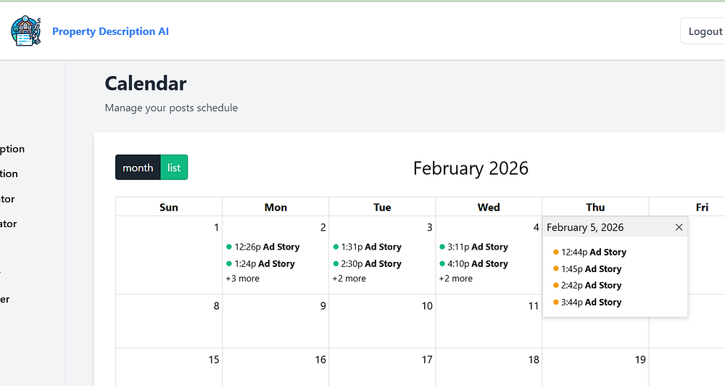Image resolution: width=725 pixels, height=386 pixels.
Task: Click the 1:45p Ad Story in popover
Action: 591,268
